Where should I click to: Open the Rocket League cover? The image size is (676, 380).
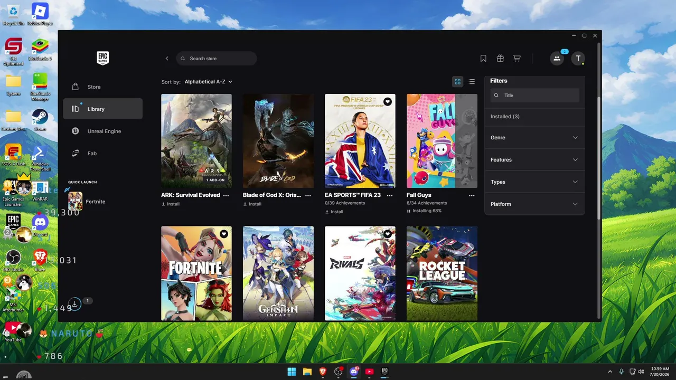[x=442, y=273]
